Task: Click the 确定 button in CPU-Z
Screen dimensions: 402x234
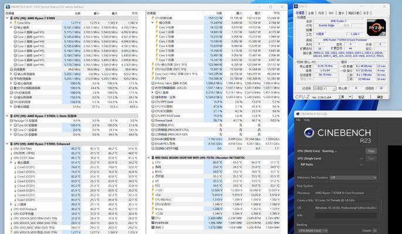Action: pyautogui.click(x=380, y=97)
